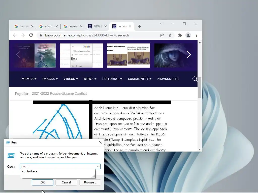Close the Run dialog

pos(100,142)
